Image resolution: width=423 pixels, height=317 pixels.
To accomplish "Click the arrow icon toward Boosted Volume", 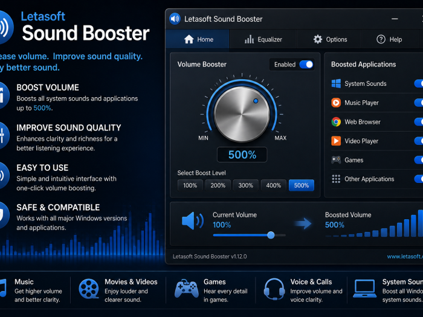I will [x=303, y=223].
